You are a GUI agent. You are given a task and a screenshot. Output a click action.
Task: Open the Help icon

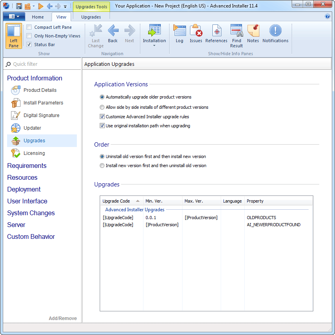327,16
